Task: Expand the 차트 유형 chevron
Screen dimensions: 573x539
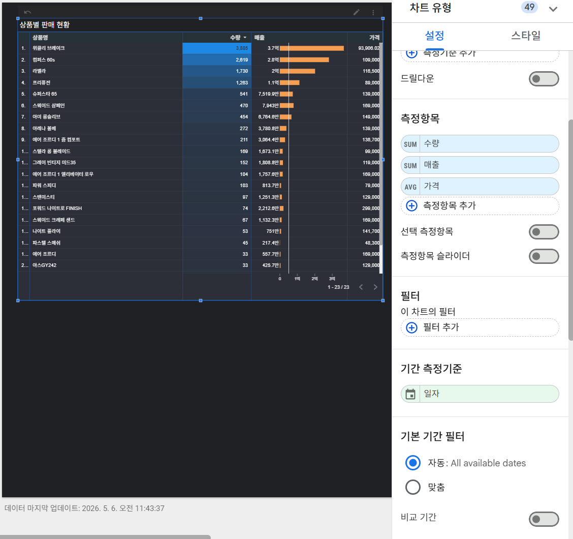Action: pyautogui.click(x=553, y=9)
